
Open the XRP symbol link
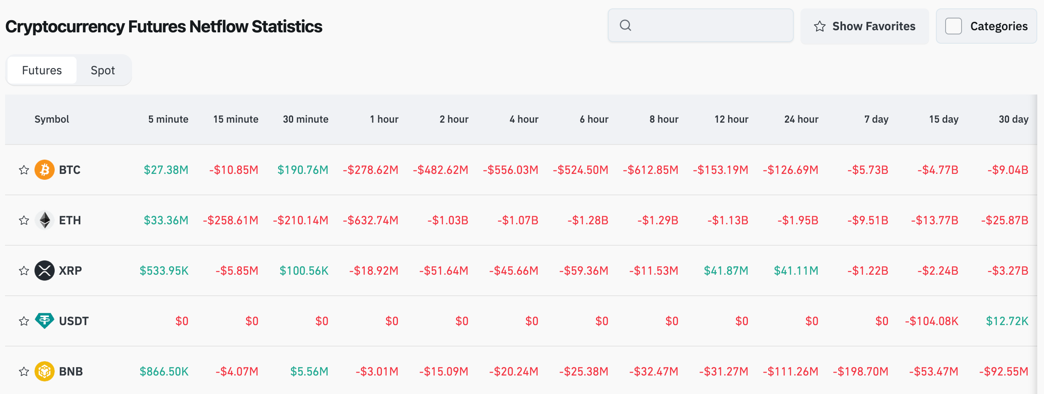[x=70, y=271]
